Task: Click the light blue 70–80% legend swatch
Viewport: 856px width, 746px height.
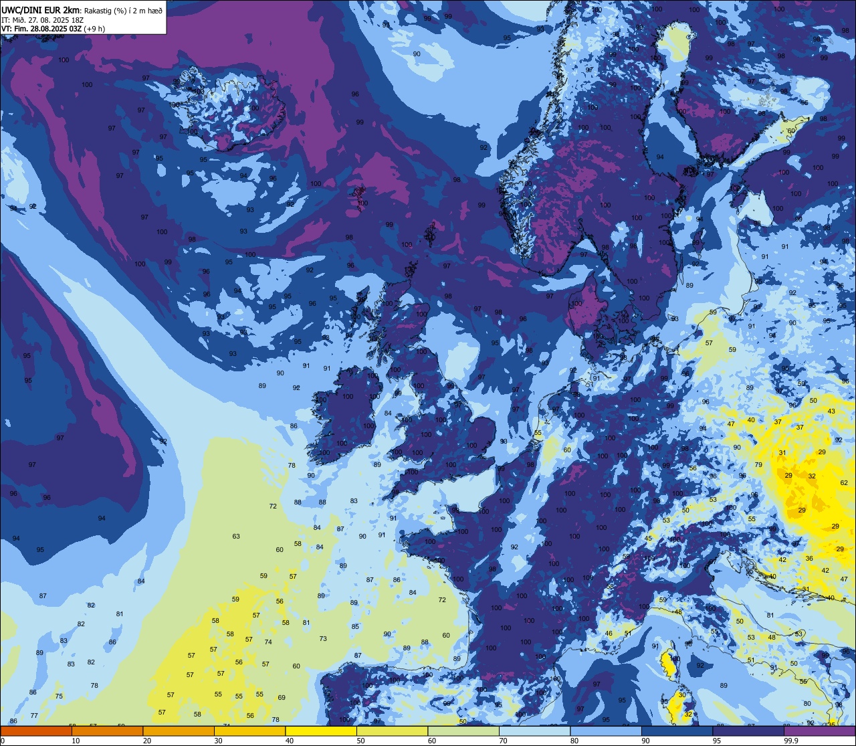Action: click(534, 731)
